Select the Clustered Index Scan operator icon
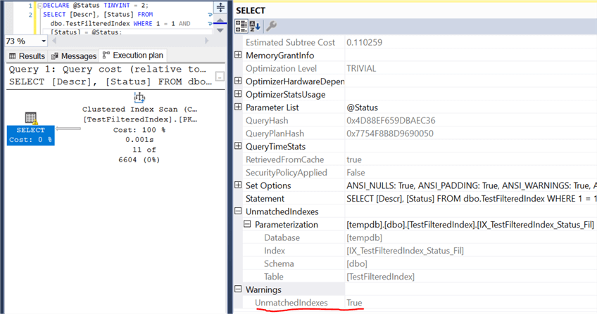Image resolution: width=597 pixels, height=314 pixels. [x=139, y=97]
